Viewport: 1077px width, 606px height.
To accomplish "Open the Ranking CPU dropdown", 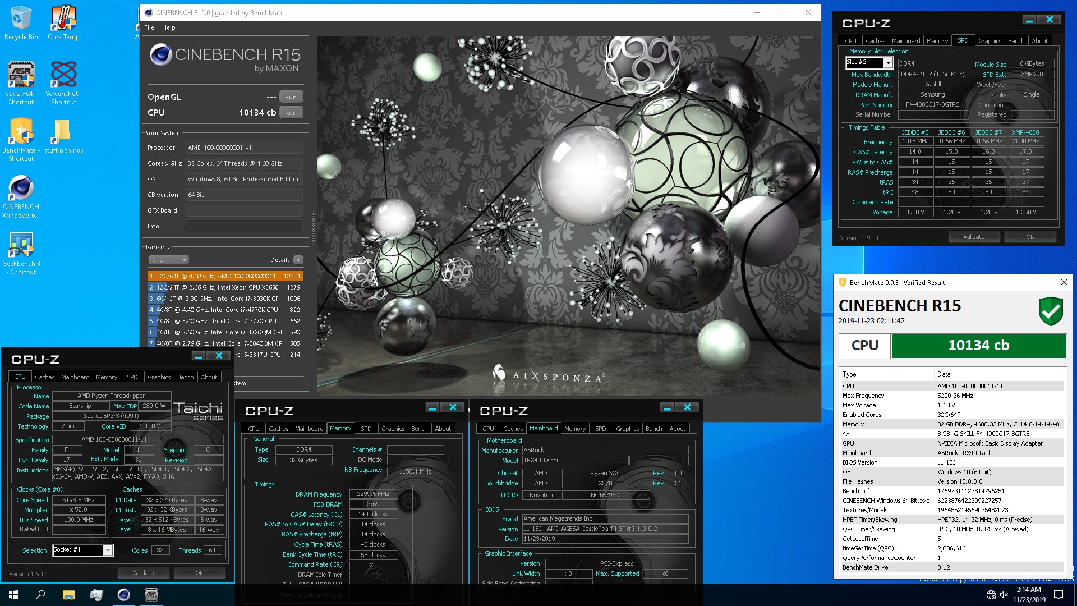I will coord(168,260).
